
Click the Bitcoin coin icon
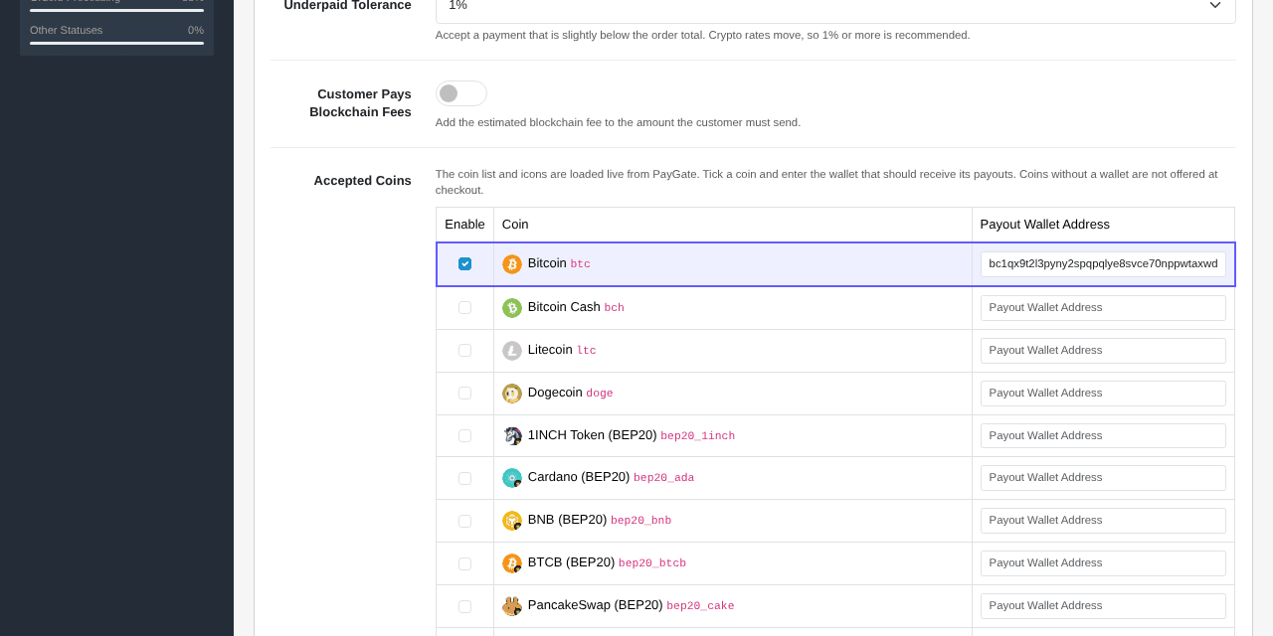[x=512, y=264]
